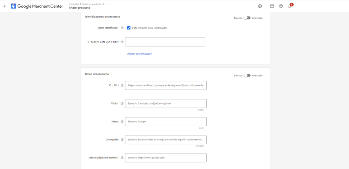Click help icon next to Marca

122,122
